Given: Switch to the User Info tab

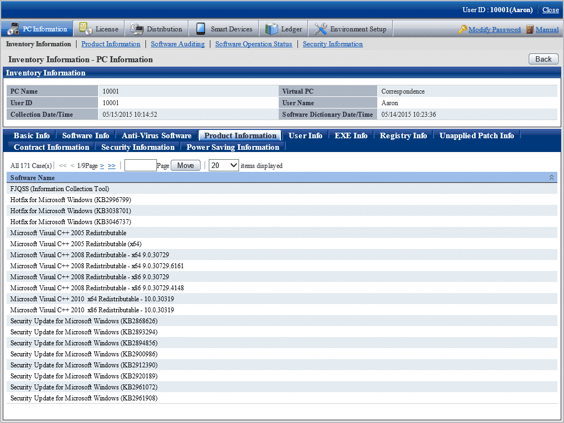Looking at the screenshot, I should point(305,135).
